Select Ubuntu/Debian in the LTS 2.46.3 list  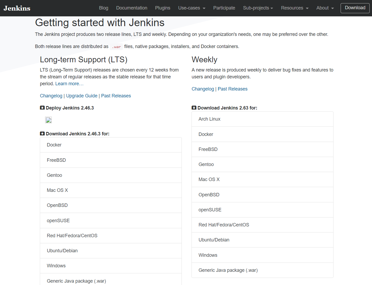pos(111,251)
